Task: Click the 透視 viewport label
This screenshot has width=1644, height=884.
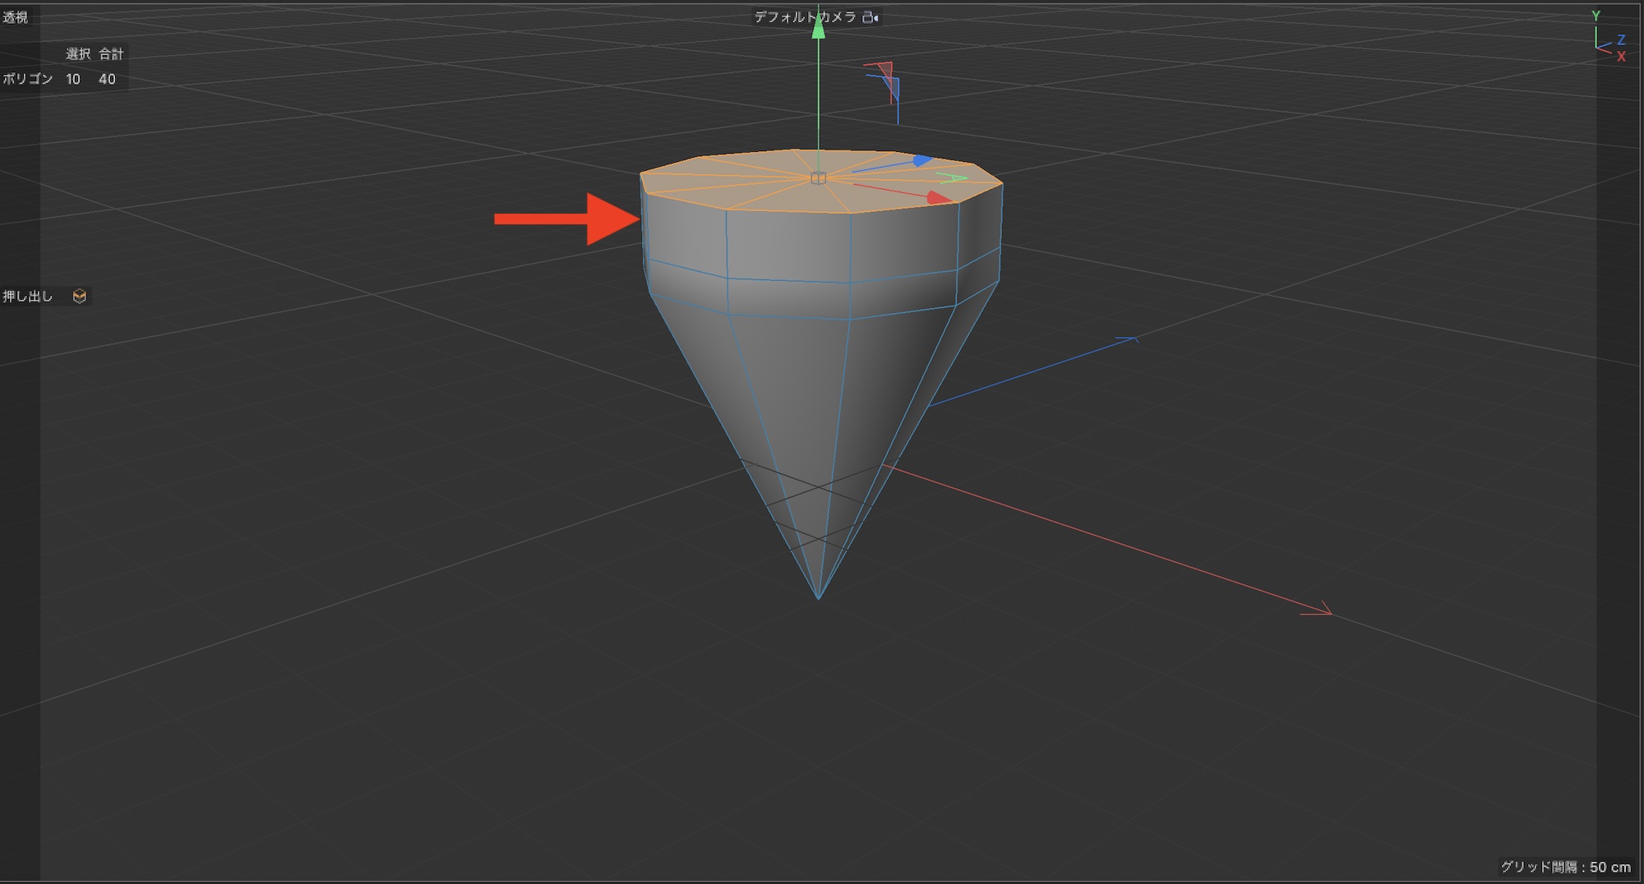Action: coord(15,17)
